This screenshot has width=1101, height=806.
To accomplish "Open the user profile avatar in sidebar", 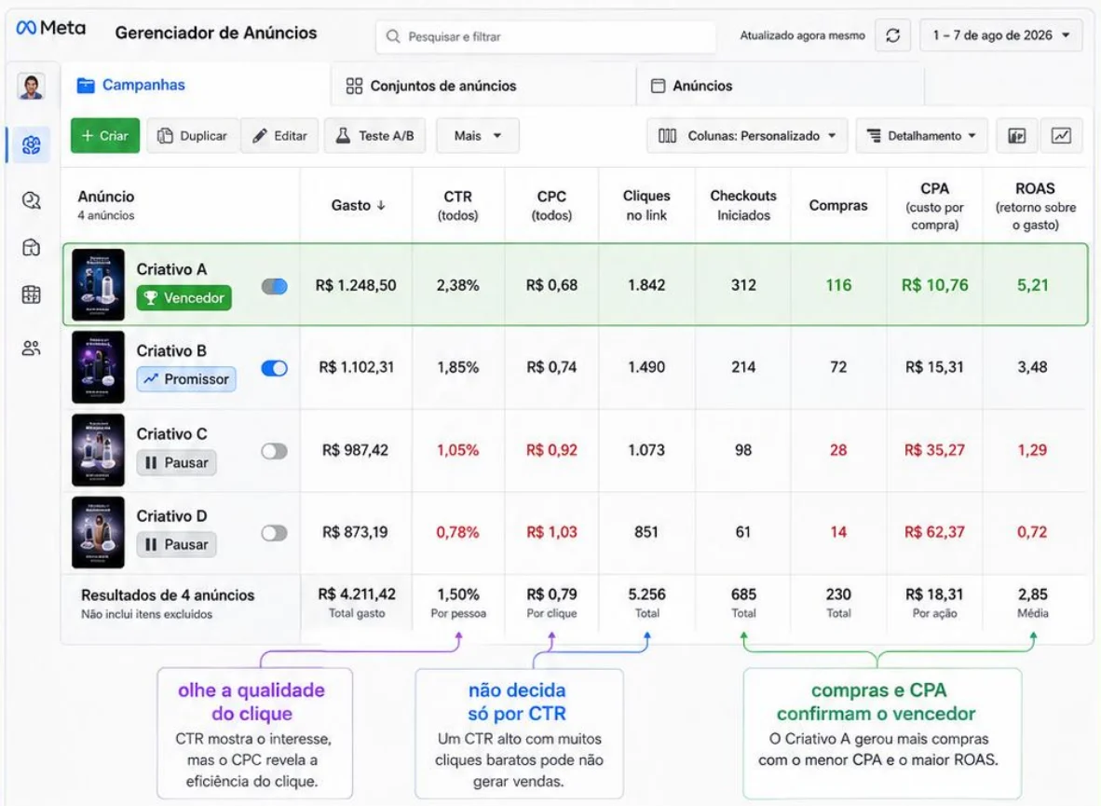I will (x=31, y=87).
